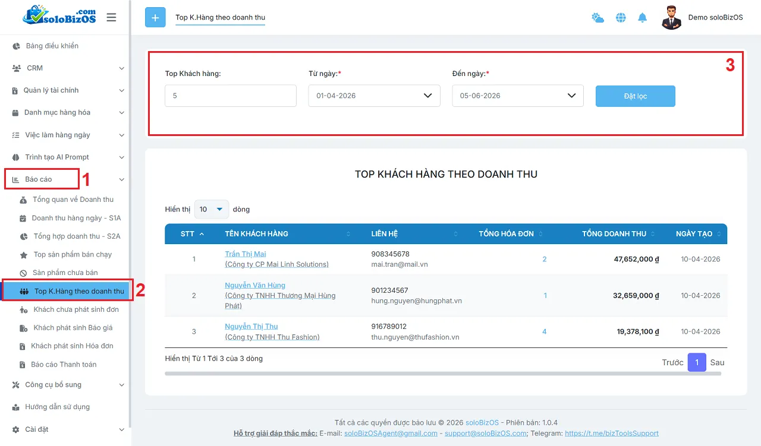Click the Trước previous-page button
Image resolution: width=761 pixels, height=446 pixels.
point(673,362)
